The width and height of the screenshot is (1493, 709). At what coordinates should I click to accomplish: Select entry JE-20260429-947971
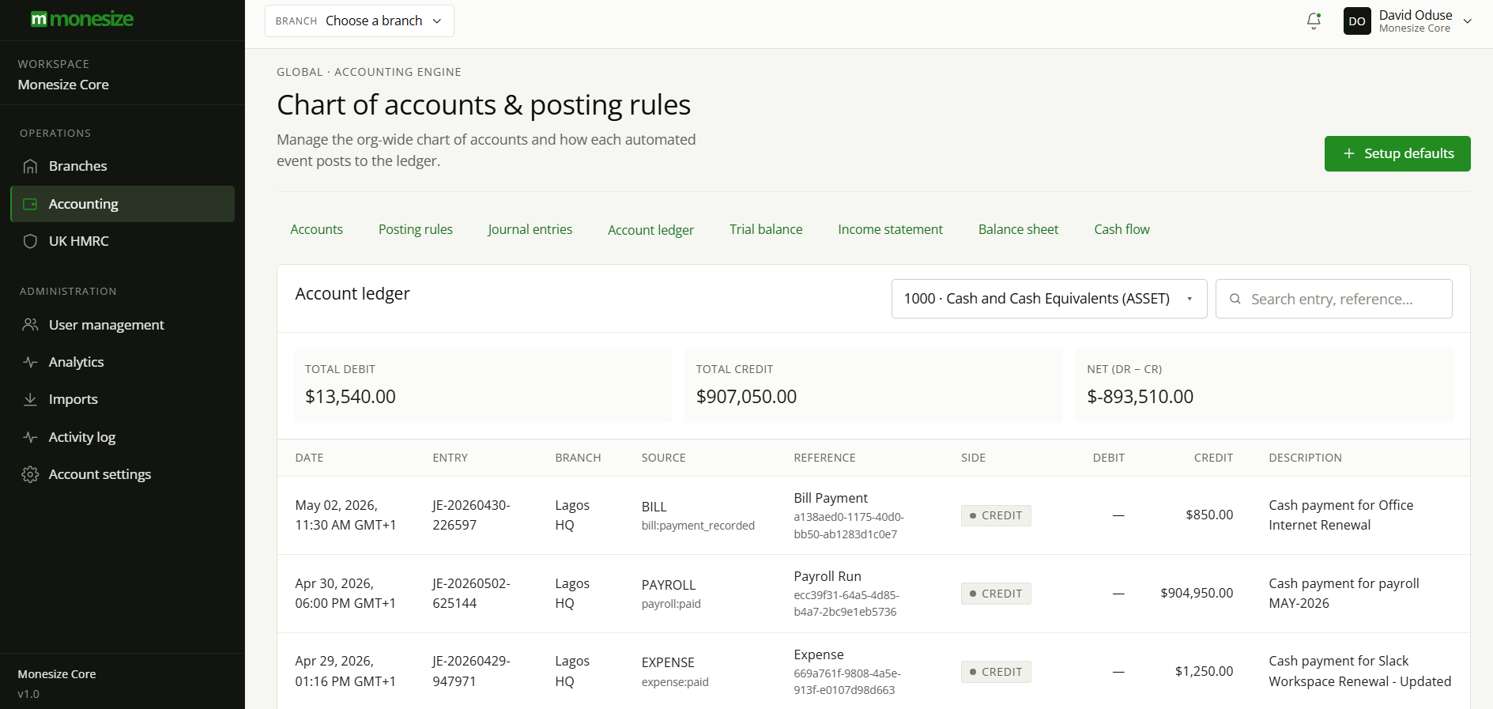coord(471,671)
